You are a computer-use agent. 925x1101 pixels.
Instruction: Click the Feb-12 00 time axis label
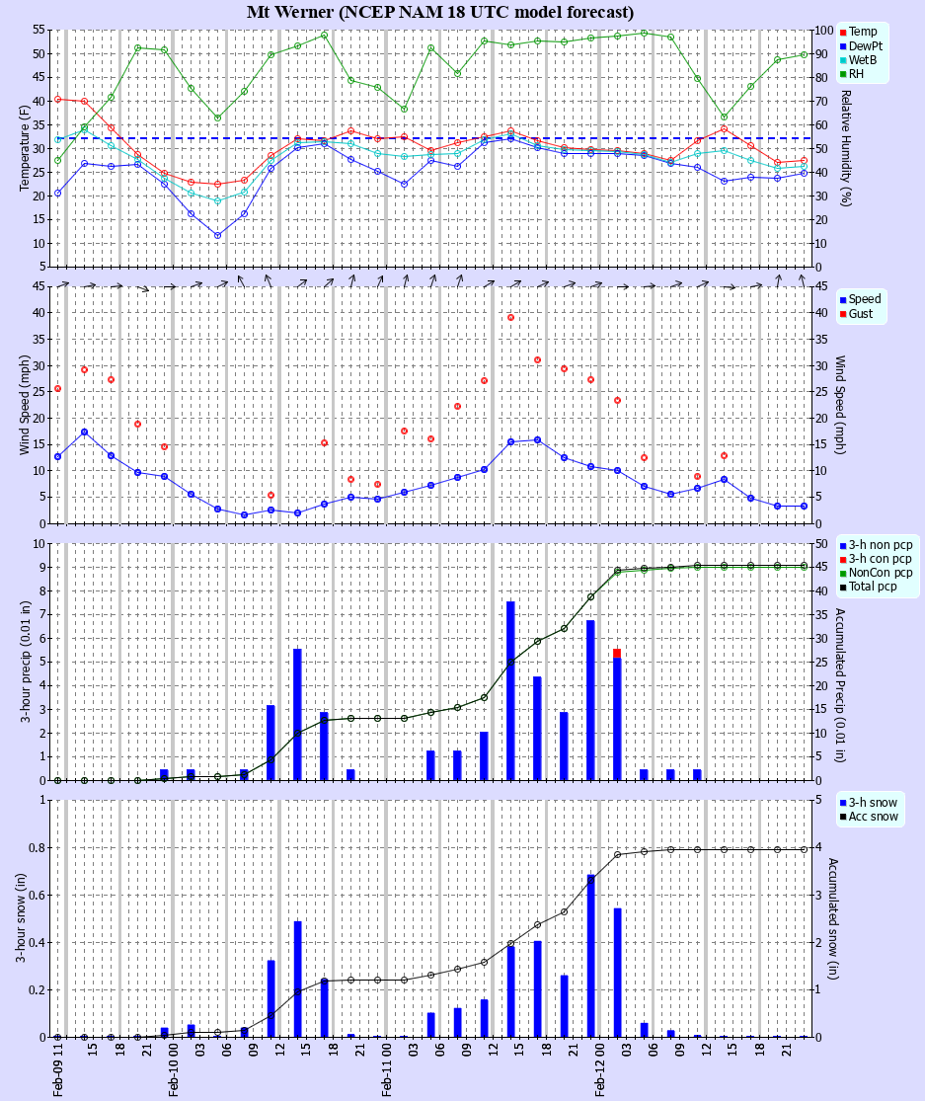pos(600,1070)
